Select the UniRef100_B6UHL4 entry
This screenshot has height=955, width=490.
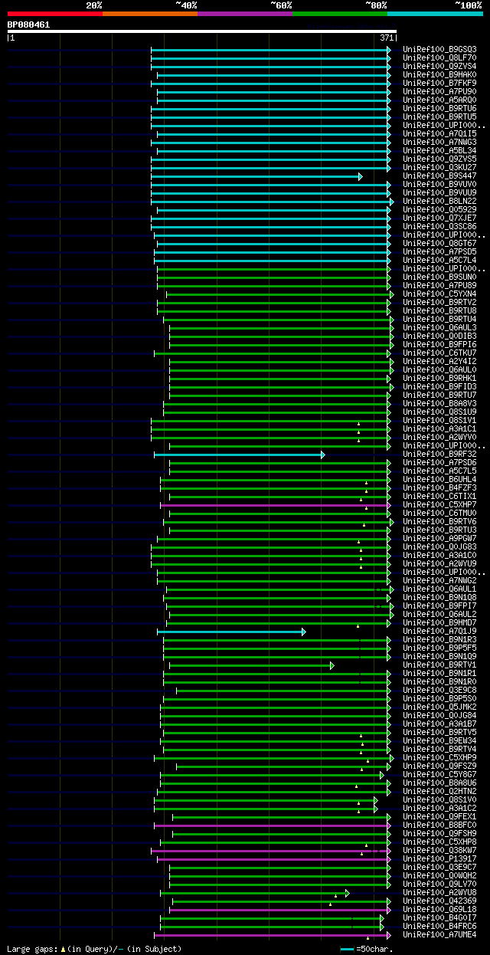click(440, 479)
